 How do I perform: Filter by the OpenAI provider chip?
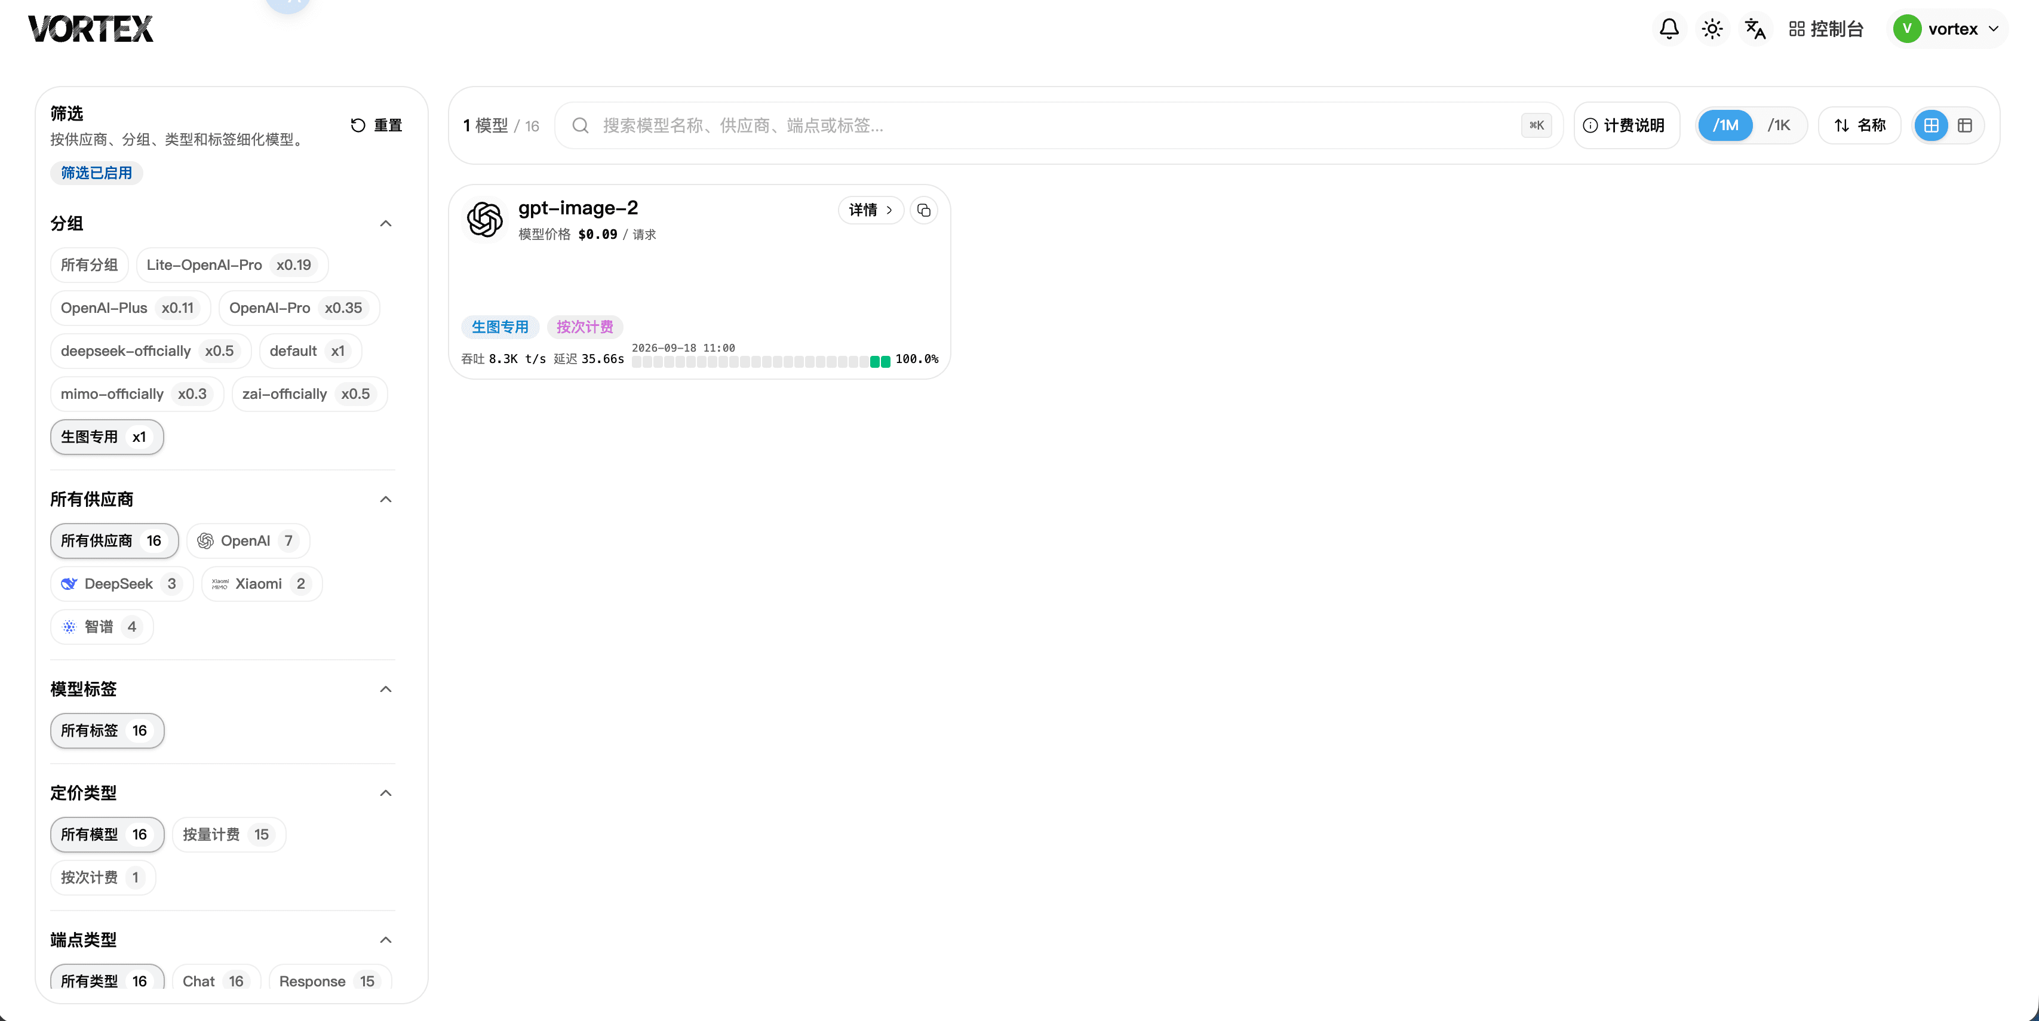click(248, 540)
